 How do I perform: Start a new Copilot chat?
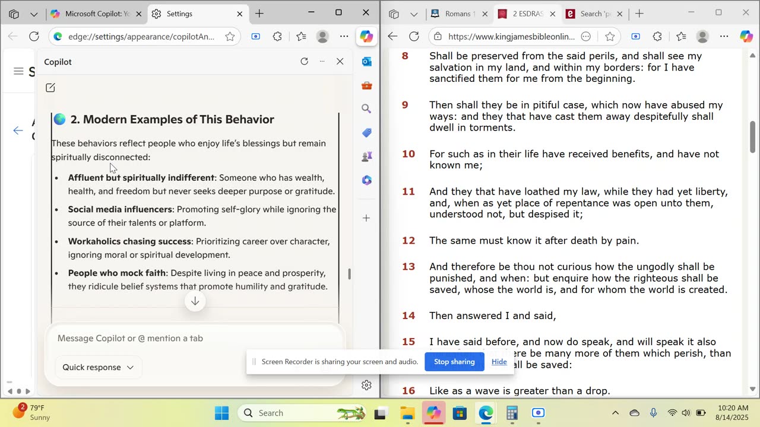[50, 88]
